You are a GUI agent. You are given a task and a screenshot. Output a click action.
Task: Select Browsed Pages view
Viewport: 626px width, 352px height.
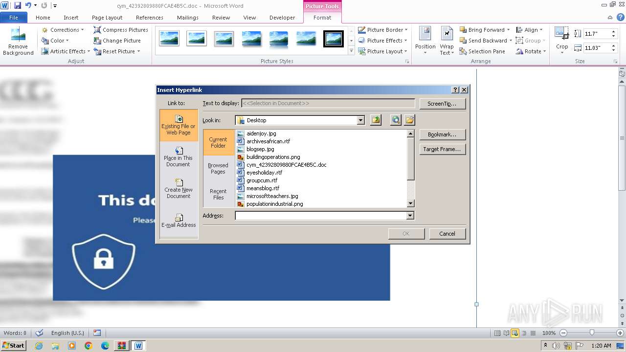pos(218,168)
